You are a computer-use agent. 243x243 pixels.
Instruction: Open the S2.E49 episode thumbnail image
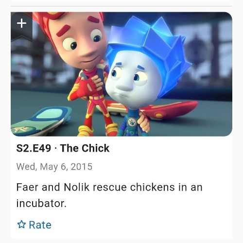coord(121,74)
